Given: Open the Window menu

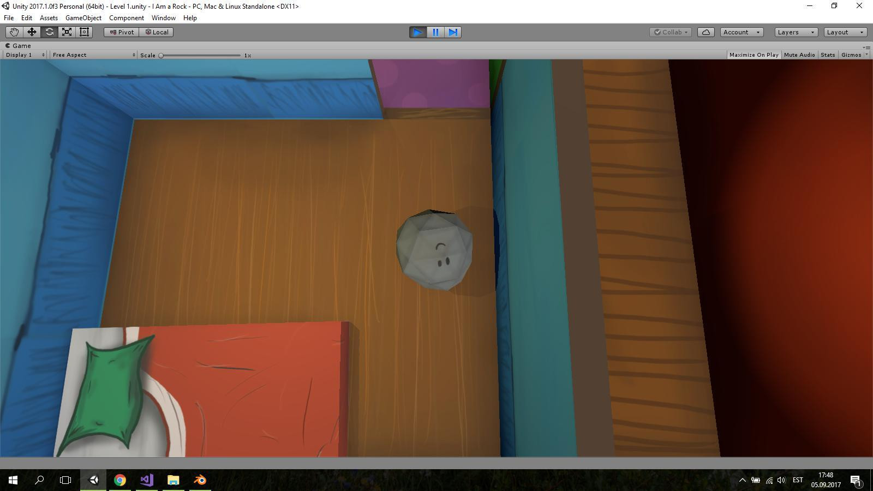Looking at the screenshot, I should click(163, 18).
